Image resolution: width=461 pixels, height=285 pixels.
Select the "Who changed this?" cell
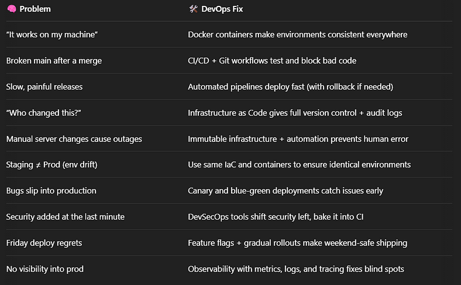43,113
